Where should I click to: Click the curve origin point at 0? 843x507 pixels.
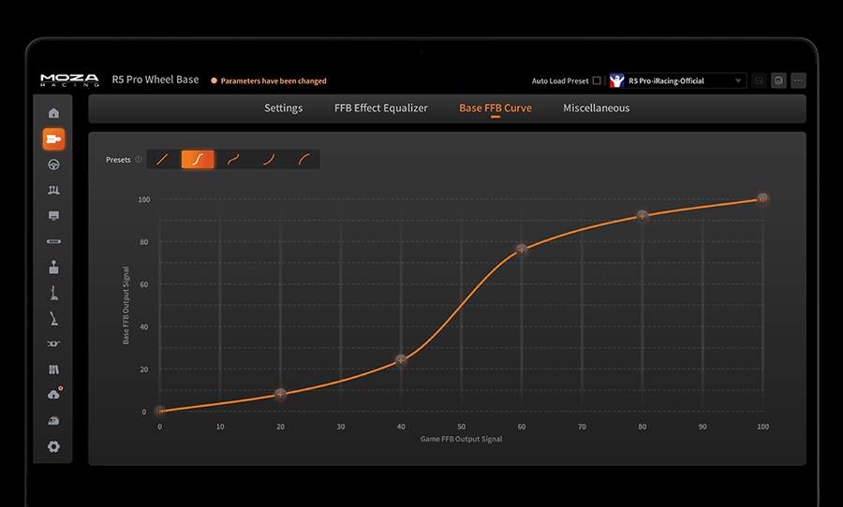coord(159,411)
